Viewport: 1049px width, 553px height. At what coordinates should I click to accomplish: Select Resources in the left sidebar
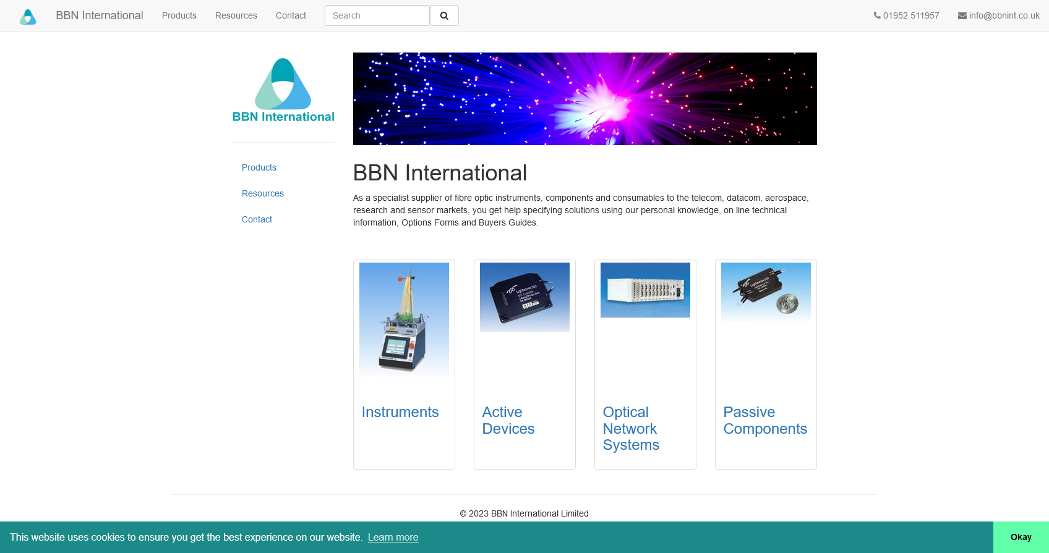263,193
